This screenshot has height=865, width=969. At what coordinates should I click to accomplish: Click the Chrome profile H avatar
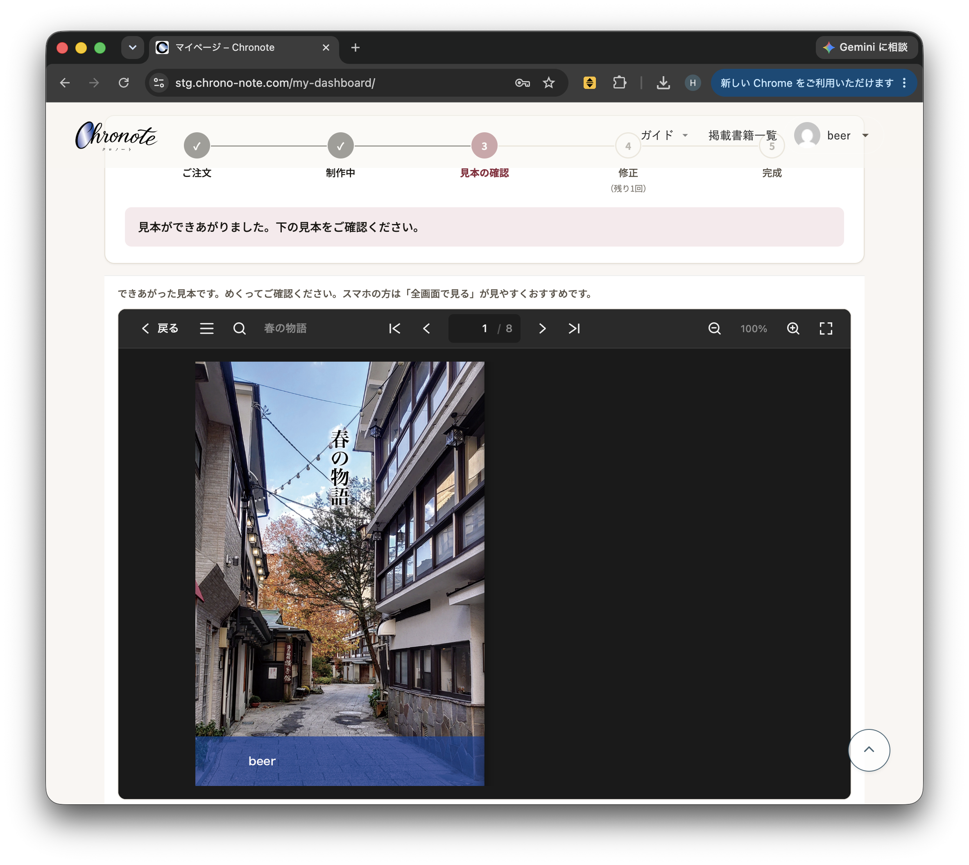coord(693,83)
